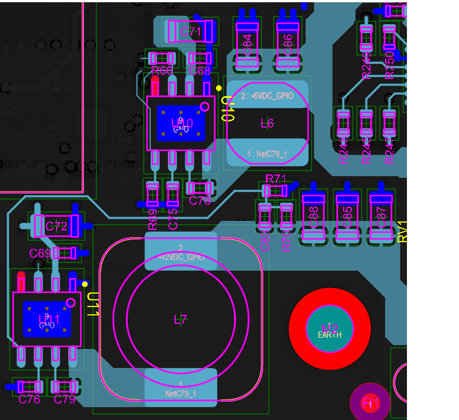The height and width of the screenshot is (420, 459).
Task: Select capacitor C69
Action: click(65, 253)
